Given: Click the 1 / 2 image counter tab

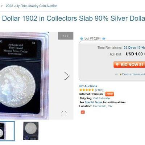Looking at the screenshot, I should point(66,36).
